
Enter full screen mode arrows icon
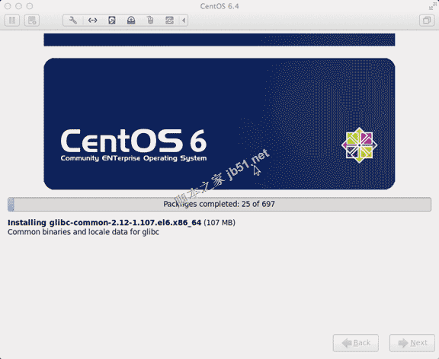[x=433, y=6]
